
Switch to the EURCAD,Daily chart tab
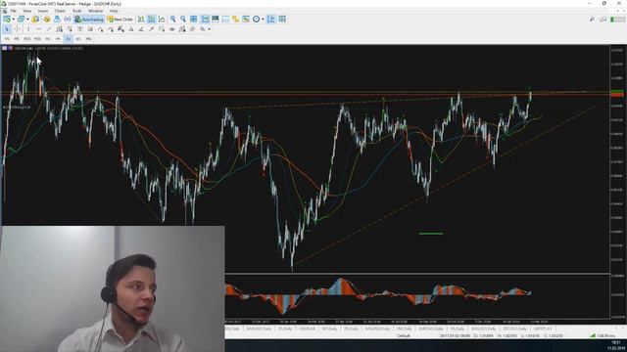pos(430,329)
